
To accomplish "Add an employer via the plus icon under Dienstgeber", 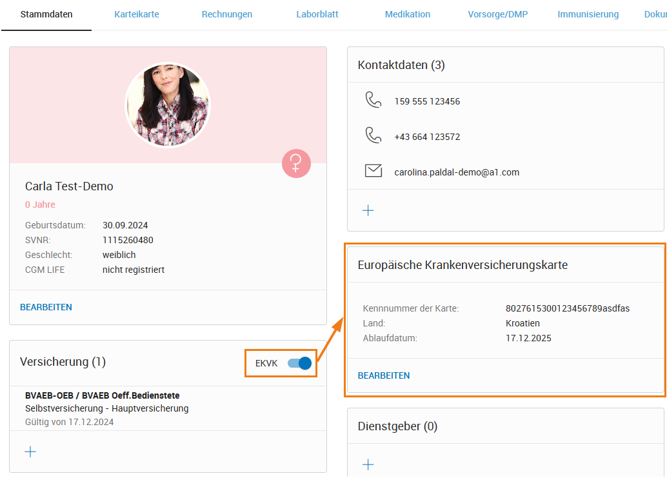I will tap(368, 464).
